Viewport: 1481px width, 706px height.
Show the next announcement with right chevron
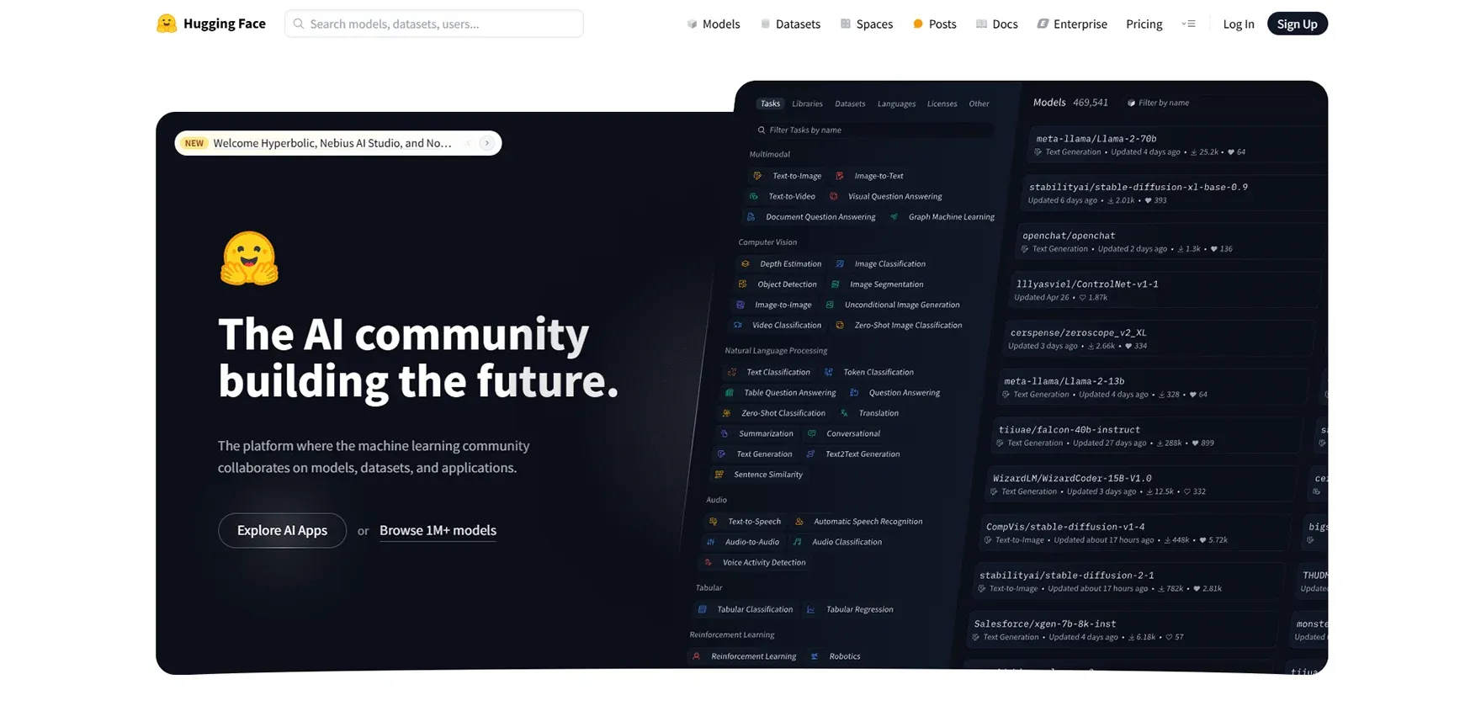coord(486,143)
